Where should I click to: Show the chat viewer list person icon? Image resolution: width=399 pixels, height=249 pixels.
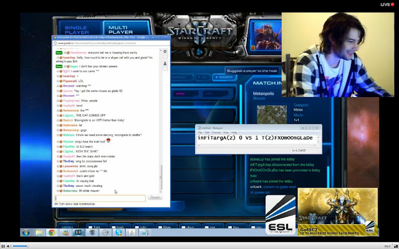coord(165,63)
